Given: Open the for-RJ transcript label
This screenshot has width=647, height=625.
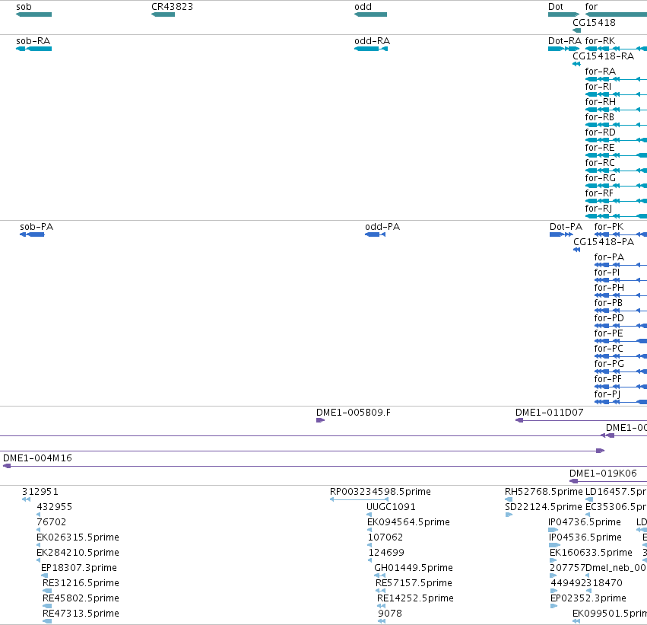Looking at the screenshot, I should 598,208.
